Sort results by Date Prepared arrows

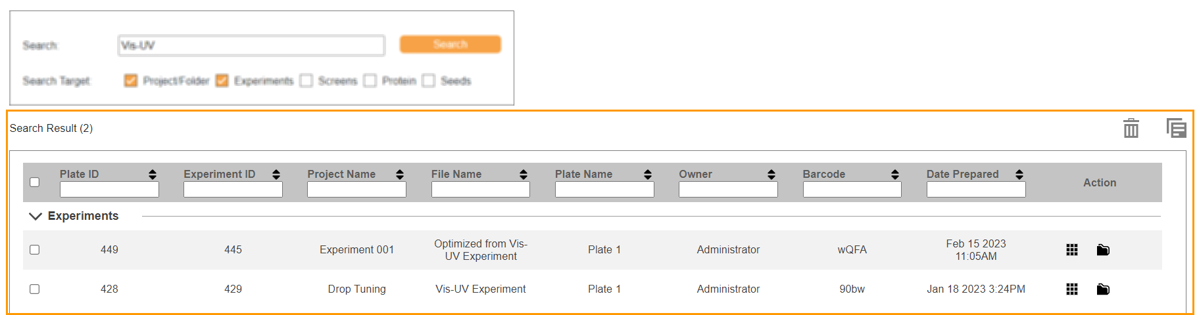pyautogui.click(x=1019, y=175)
